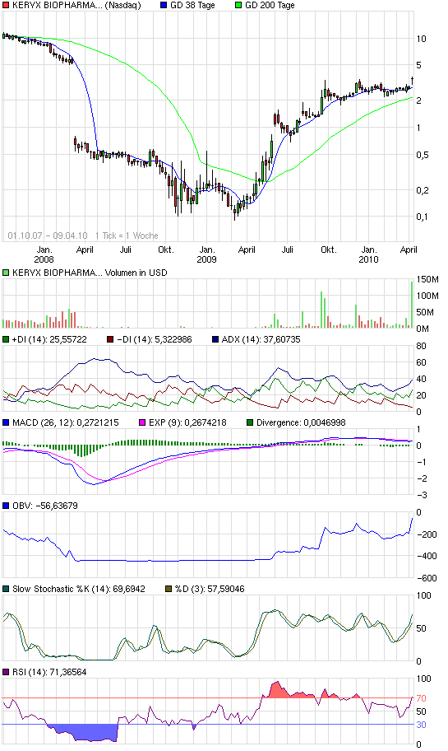This screenshot has height=751, width=448.
Task: Click the KERYX BIOPHARMA... (Nasdaq) title text
Action: pos(76,5)
